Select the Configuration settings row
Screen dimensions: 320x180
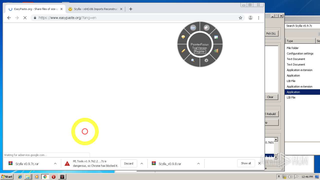pos(302,53)
